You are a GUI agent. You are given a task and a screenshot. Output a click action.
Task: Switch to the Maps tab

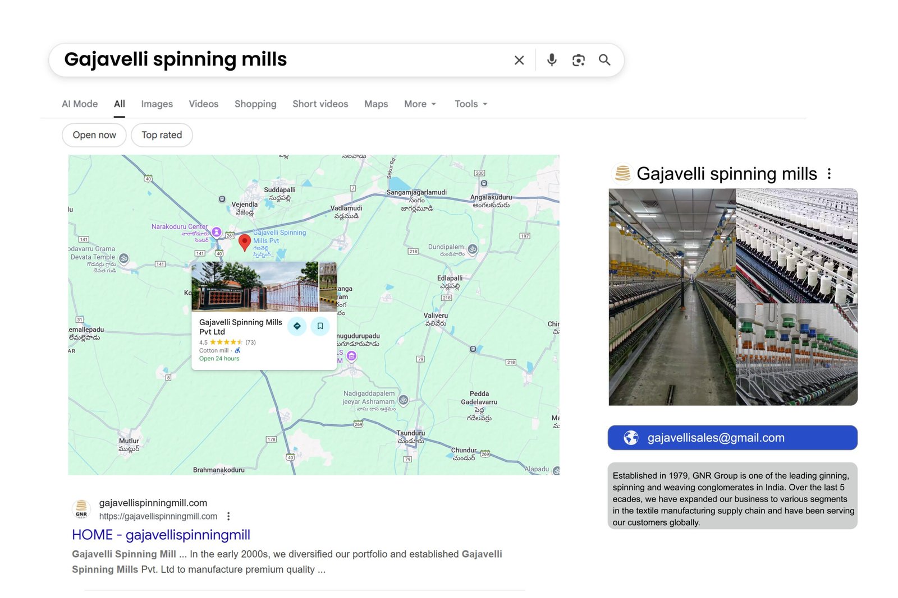375,104
